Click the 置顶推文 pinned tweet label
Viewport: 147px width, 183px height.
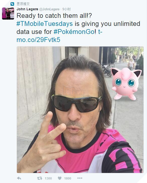23,4
